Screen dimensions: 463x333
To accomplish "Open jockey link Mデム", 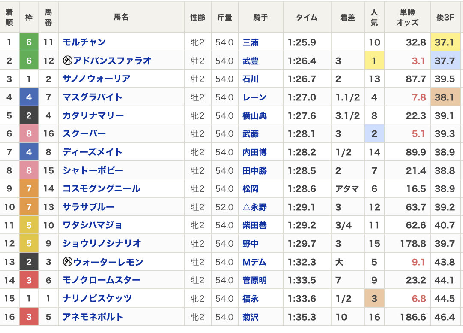I will point(254,262).
